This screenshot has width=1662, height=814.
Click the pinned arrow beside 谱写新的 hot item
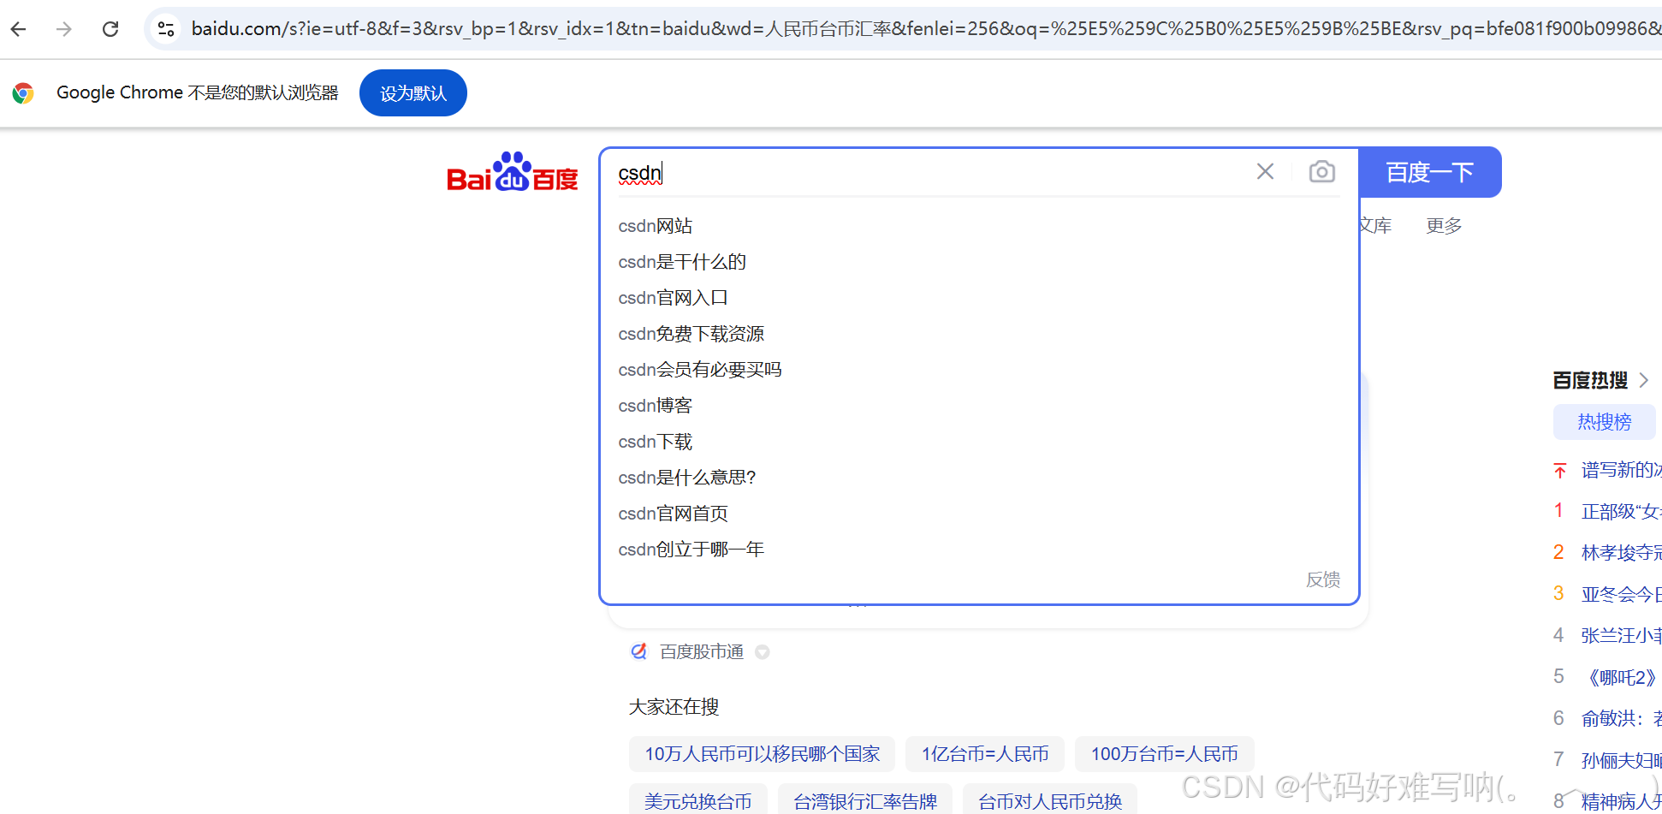click(x=1558, y=470)
